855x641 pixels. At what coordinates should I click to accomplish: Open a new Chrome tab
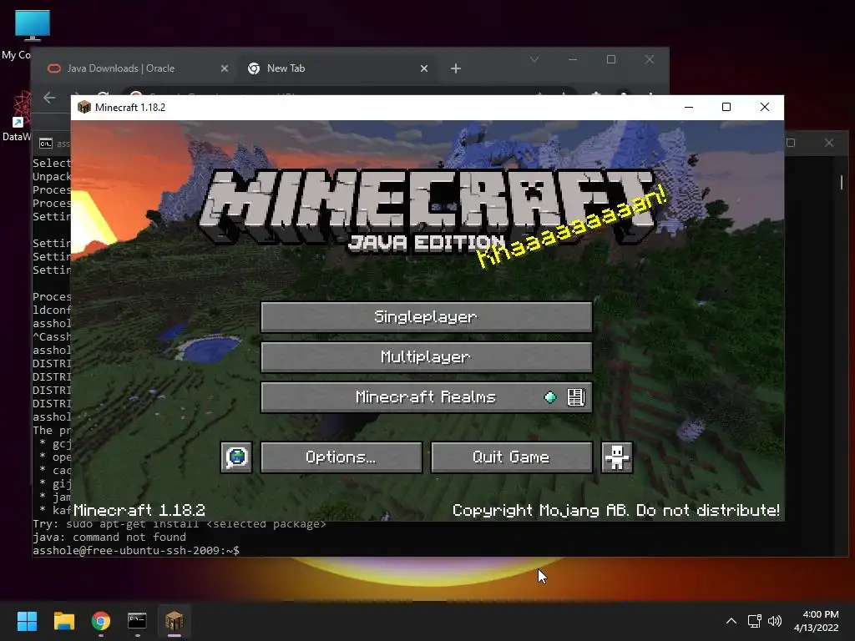[x=456, y=68]
